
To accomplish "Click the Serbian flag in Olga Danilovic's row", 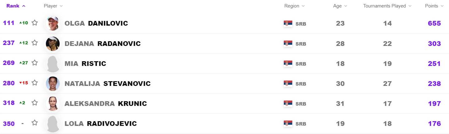I will tap(288, 23).
